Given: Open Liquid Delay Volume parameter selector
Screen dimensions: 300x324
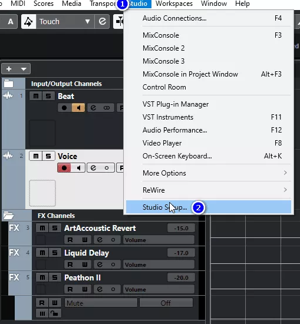Looking at the screenshot, I should [159, 265].
